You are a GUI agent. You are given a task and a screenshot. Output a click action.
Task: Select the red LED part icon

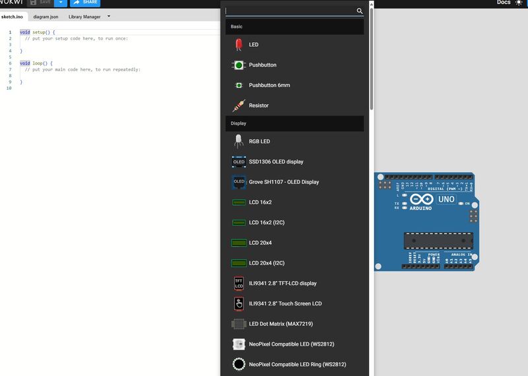tap(239, 45)
